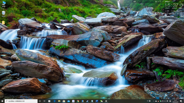Open the notepad-style app on taskbar
The width and height of the screenshot is (184, 103).
click(x=92, y=101)
